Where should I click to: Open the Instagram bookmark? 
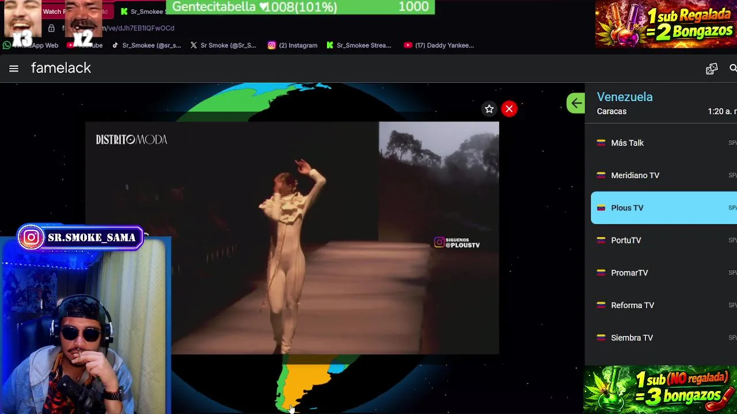click(x=292, y=45)
